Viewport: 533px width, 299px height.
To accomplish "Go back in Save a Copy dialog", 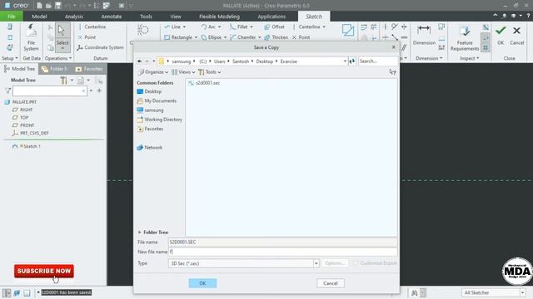I will click(x=139, y=61).
